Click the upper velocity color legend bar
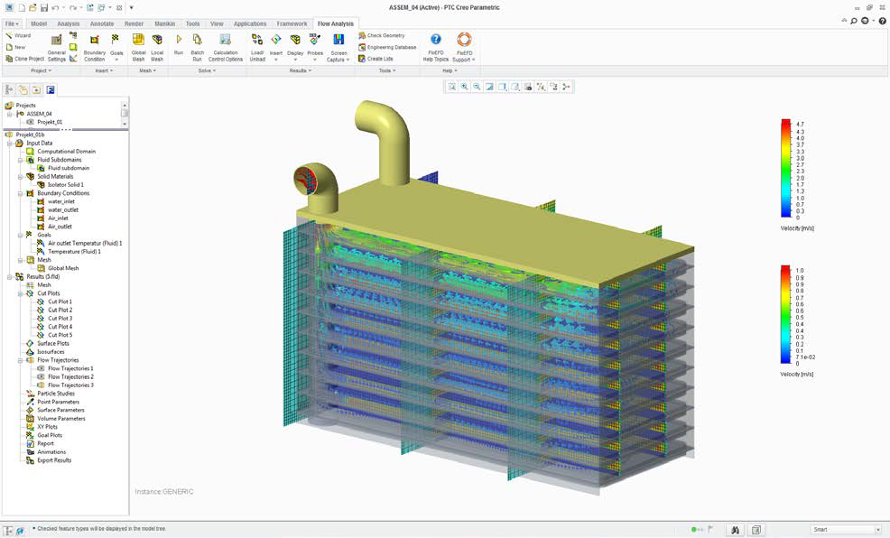This screenshot has height=538, width=890. 785,169
